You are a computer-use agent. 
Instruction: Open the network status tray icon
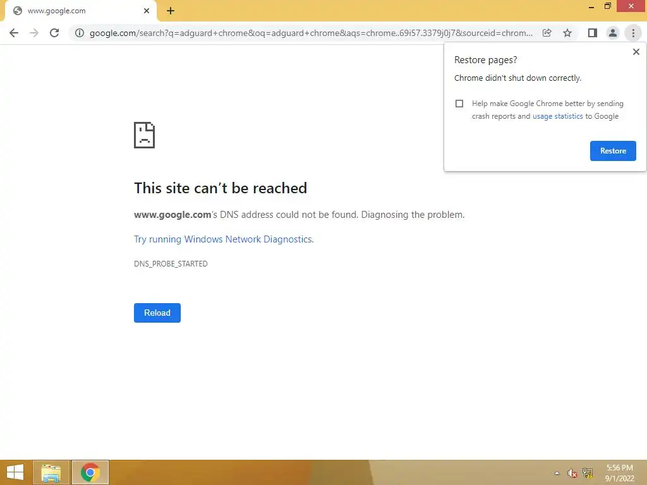(x=588, y=473)
